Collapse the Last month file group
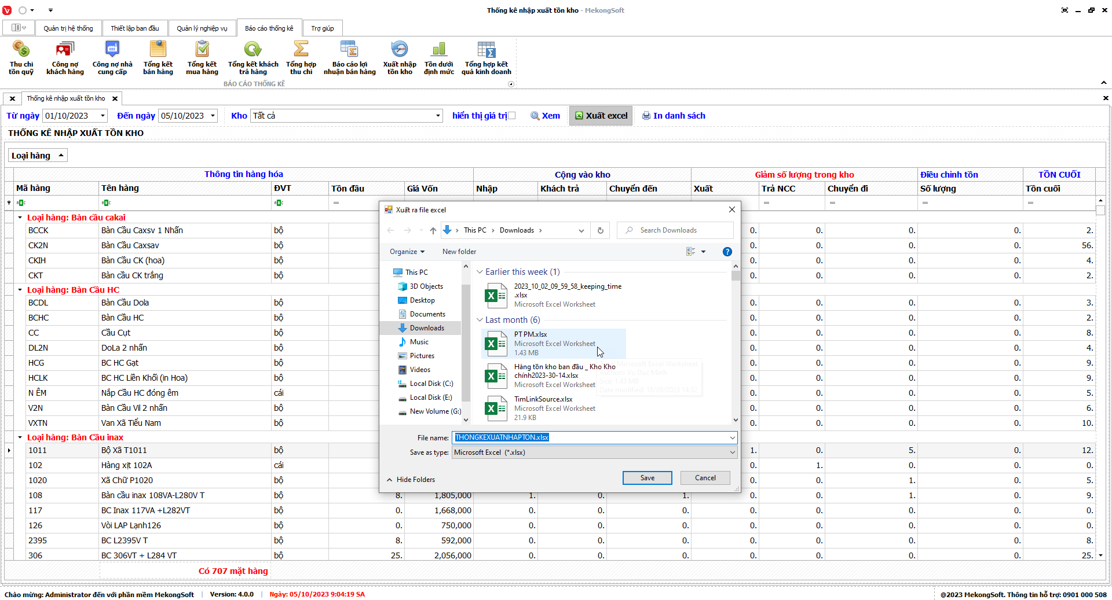The height and width of the screenshot is (600, 1112). click(x=480, y=320)
